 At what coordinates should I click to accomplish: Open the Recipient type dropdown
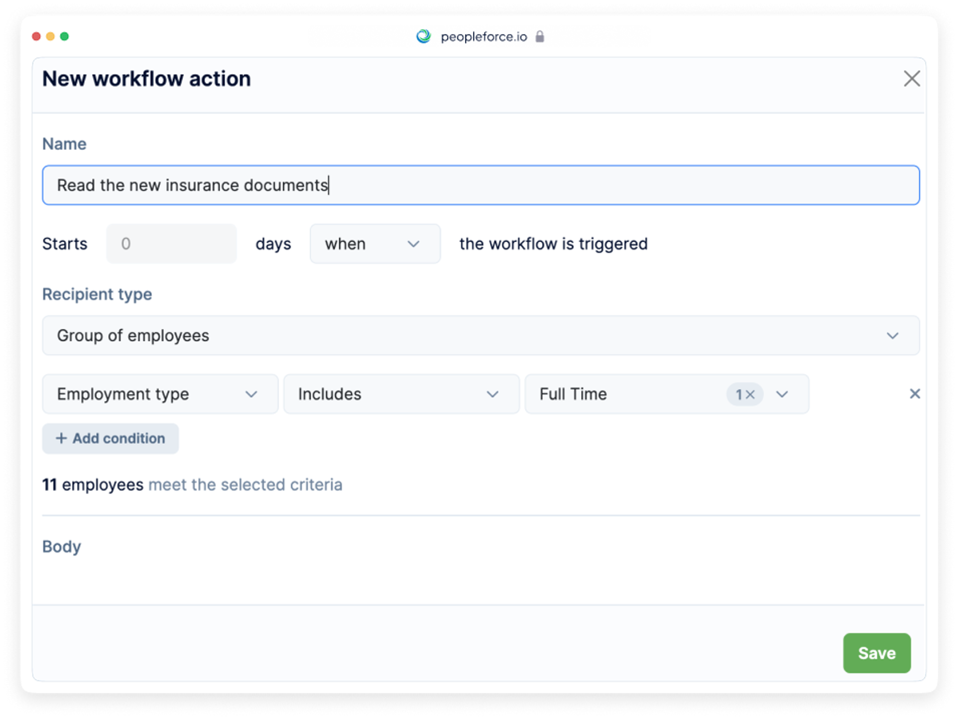coord(480,336)
